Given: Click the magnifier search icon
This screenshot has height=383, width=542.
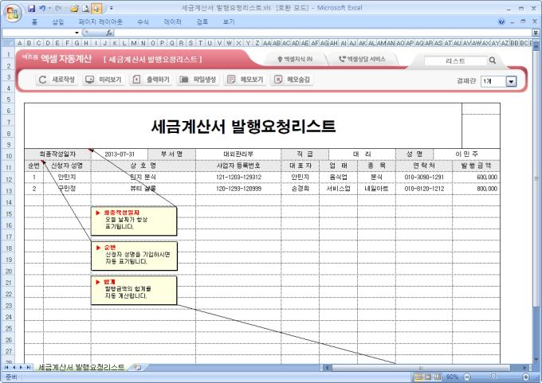Looking at the screenshot, I should [493, 61].
